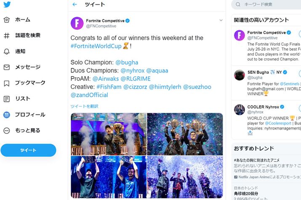Screen dimensions: 301x200
Task: Expand the tweet options chevron
Action: [x=221, y=20]
